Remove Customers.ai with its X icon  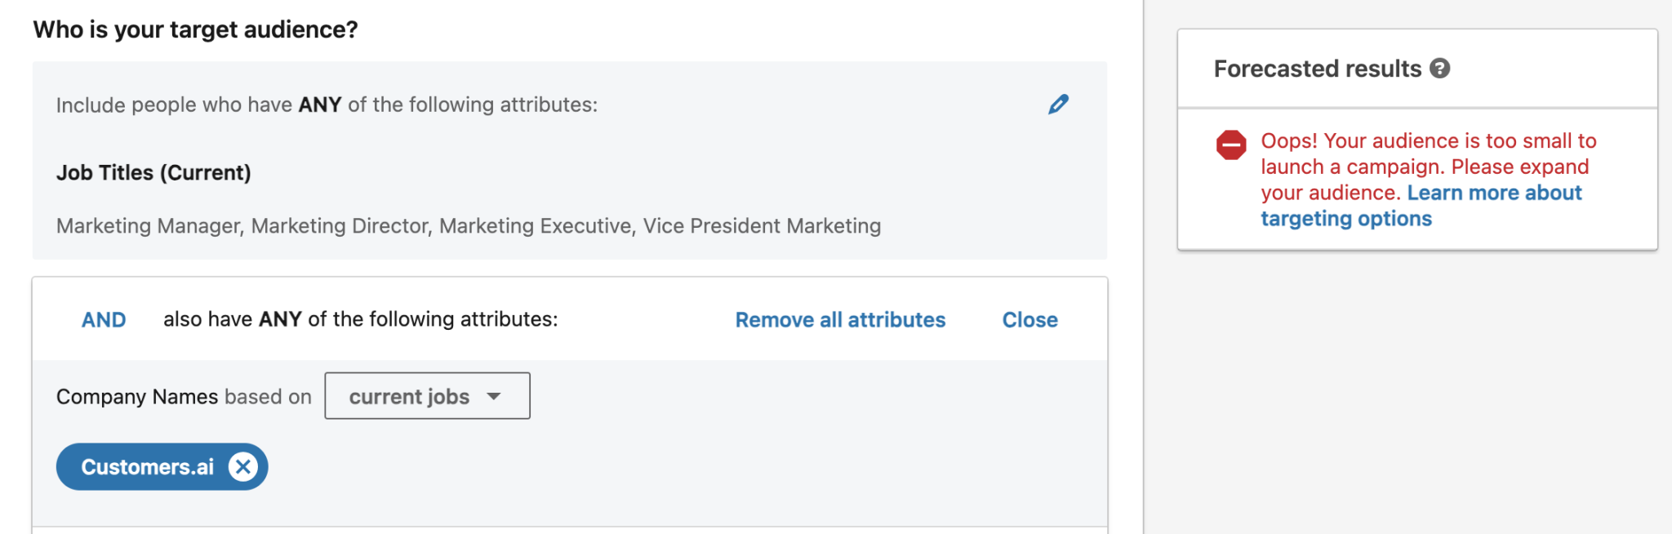coord(242,467)
